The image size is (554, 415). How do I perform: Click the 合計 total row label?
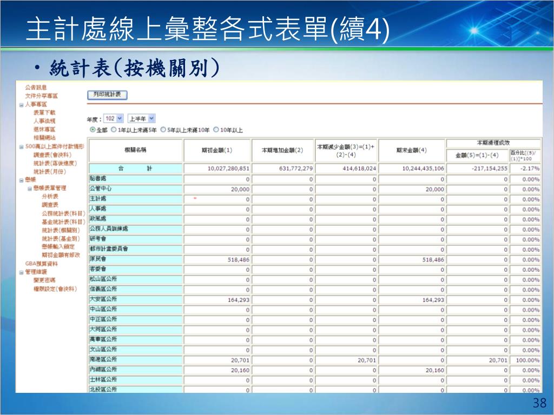pos(135,169)
